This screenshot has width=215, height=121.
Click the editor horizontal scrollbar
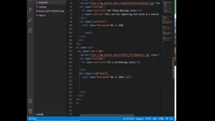tap(107, 115)
